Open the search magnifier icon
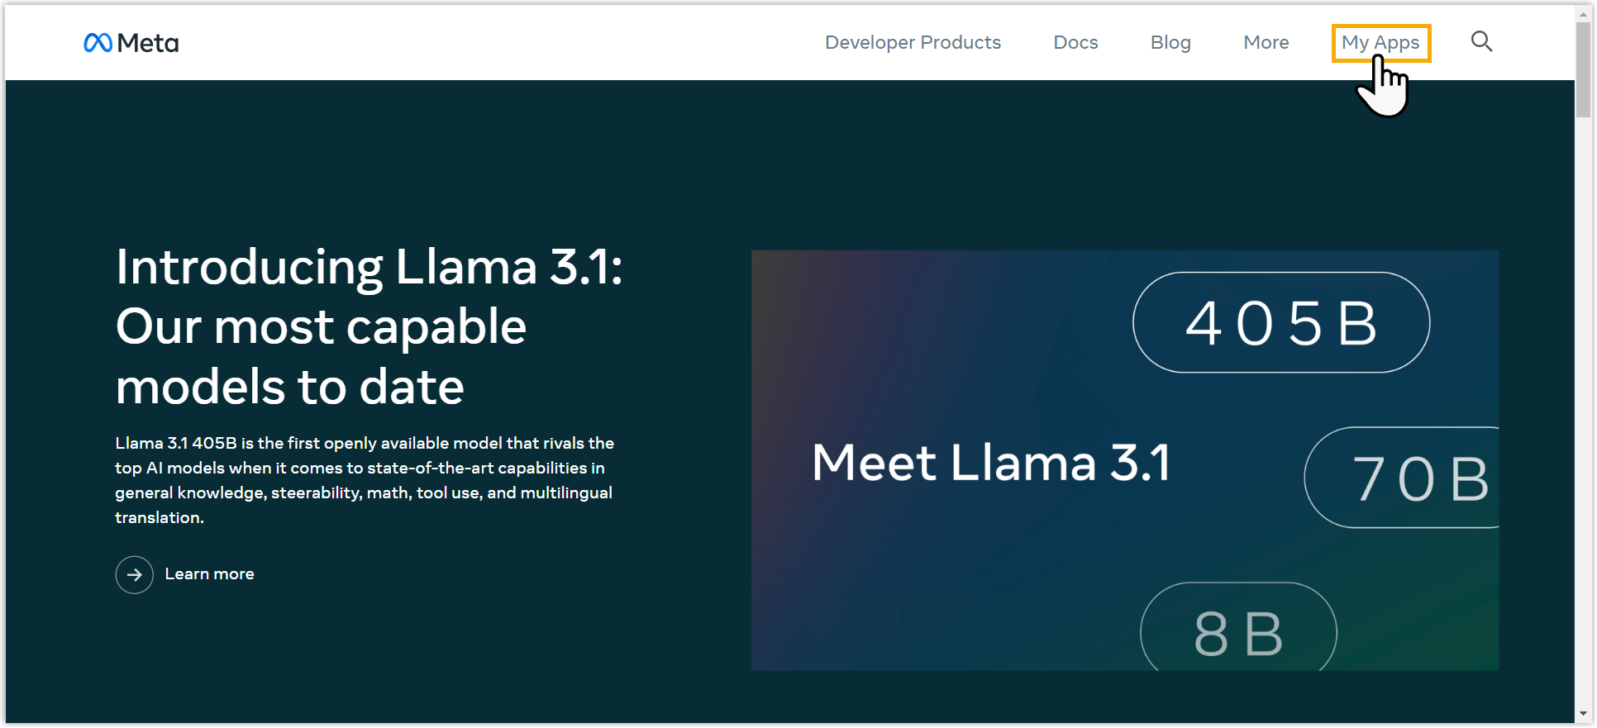The width and height of the screenshot is (1597, 728). click(1481, 41)
